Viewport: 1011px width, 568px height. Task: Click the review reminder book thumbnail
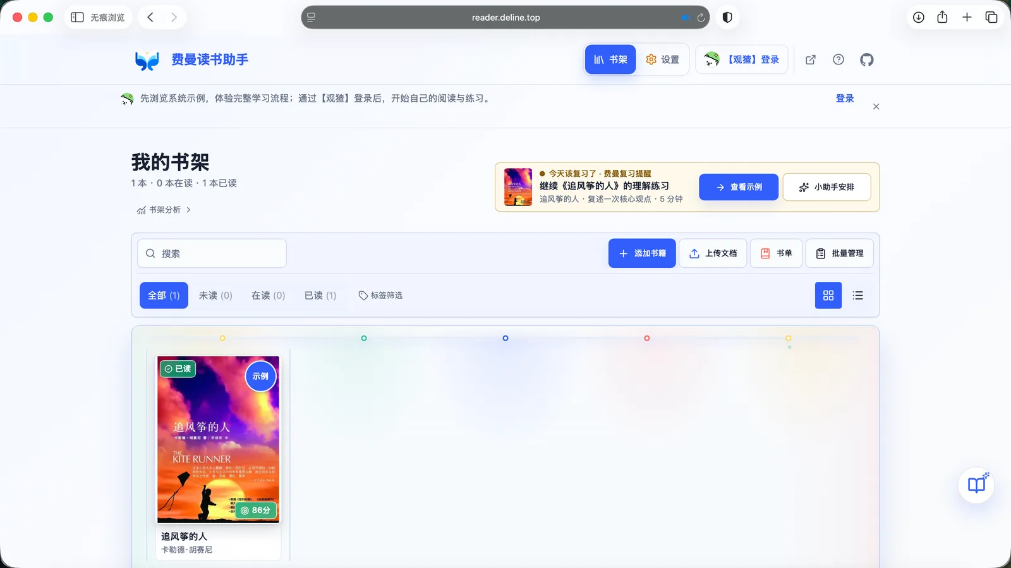point(518,187)
